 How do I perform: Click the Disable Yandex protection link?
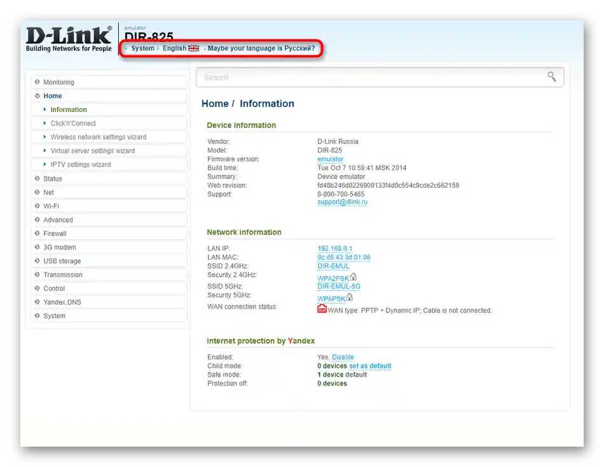click(x=343, y=357)
